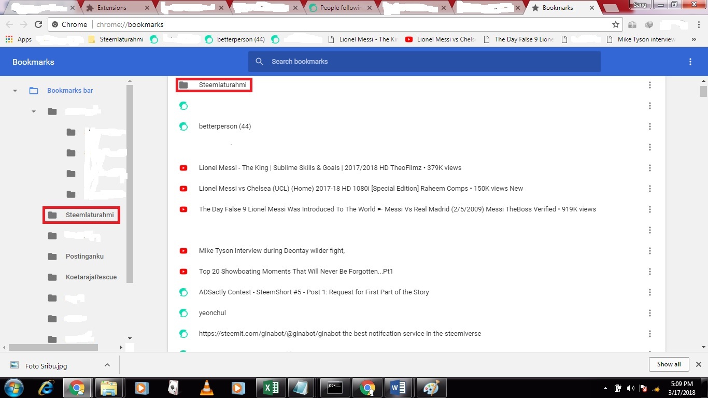Screen dimensions: 708x398
Task: Open Word from the taskbar
Action: [x=398, y=388]
